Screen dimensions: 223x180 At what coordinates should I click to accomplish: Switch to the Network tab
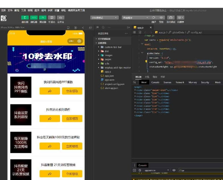pyautogui.click(x=180, y=82)
